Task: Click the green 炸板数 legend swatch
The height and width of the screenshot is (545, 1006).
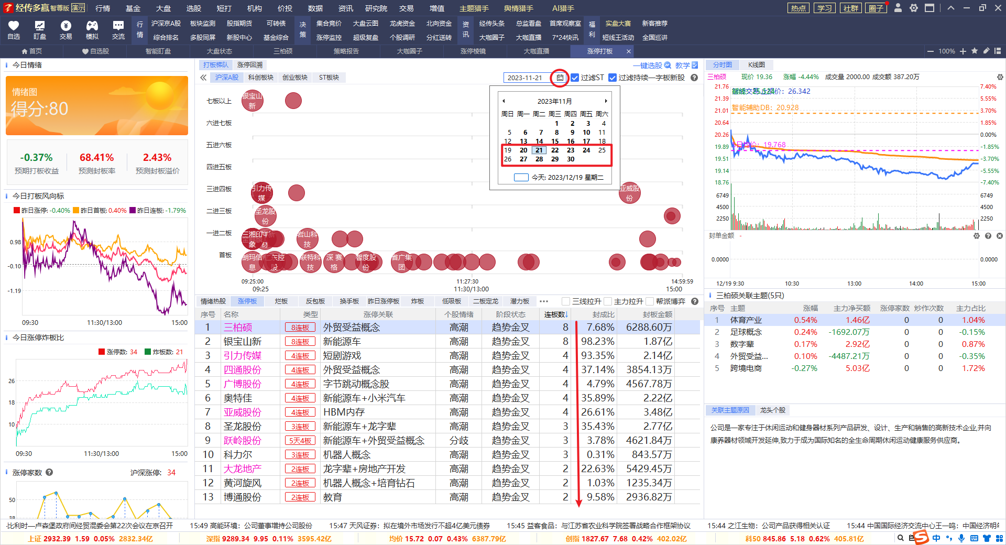Action: click(x=148, y=352)
